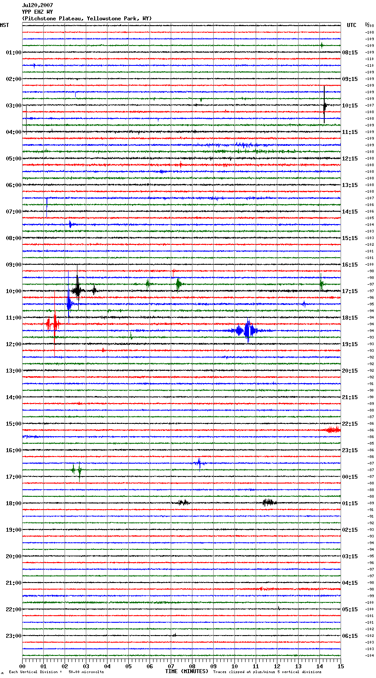Click the MST column header

click(x=4, y=25)
